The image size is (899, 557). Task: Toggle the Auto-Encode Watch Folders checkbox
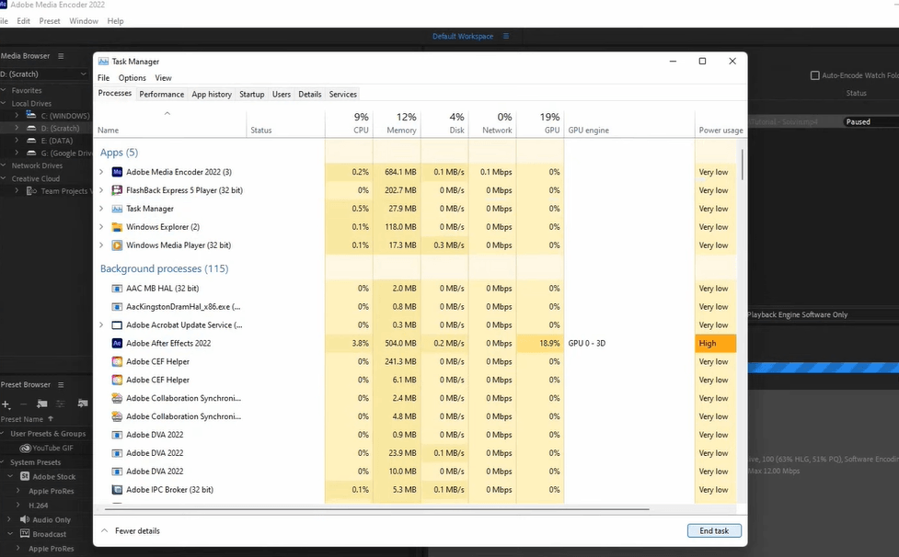click(814, 75)
